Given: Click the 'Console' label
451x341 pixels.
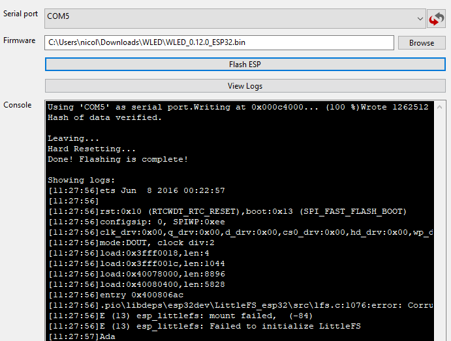Looking at the screenshot, I should pyautogui.click(x=17, y=105).
